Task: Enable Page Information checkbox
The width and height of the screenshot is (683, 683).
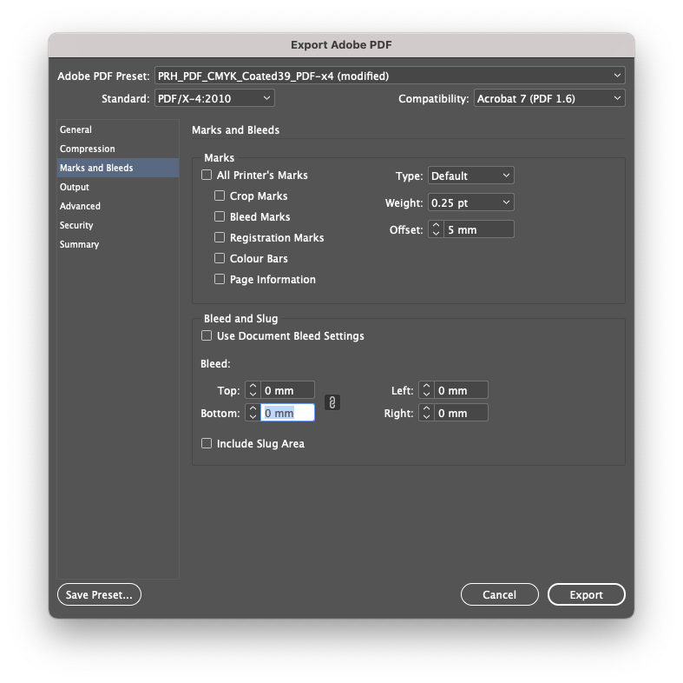Action: tap(220, 279)
